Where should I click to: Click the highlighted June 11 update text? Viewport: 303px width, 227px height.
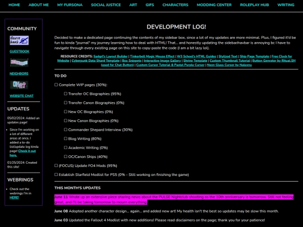coord(174,200)
